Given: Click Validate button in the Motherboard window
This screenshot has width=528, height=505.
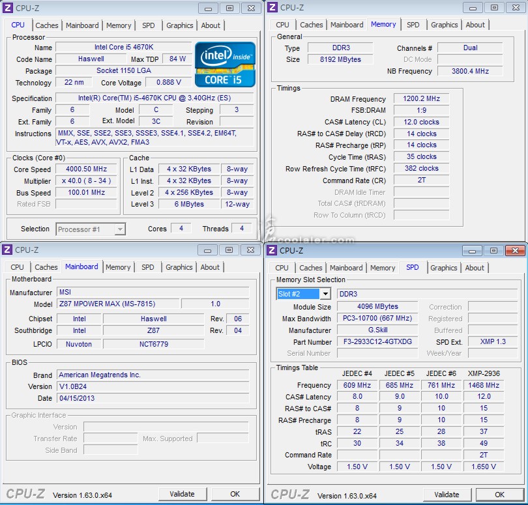Looking at the screenshot, I should 182,494.
